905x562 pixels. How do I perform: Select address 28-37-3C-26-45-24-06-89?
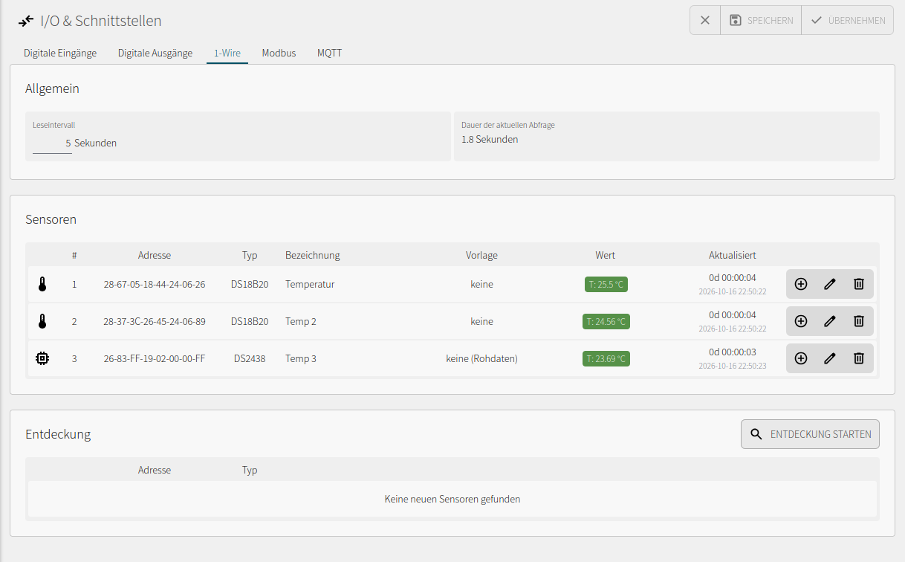(155, 321)
